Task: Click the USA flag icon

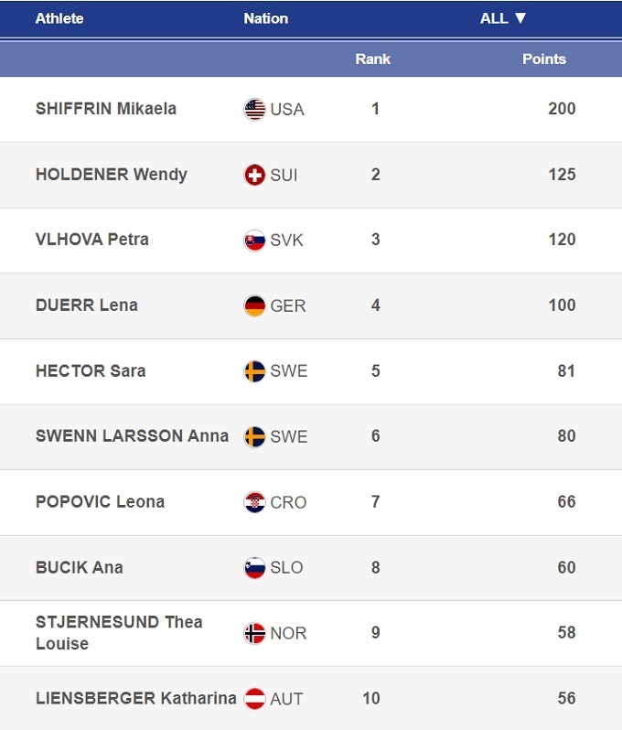Action: (x=254, y=110)
